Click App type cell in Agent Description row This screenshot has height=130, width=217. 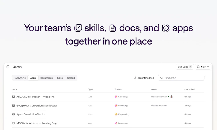click(90, 114)
